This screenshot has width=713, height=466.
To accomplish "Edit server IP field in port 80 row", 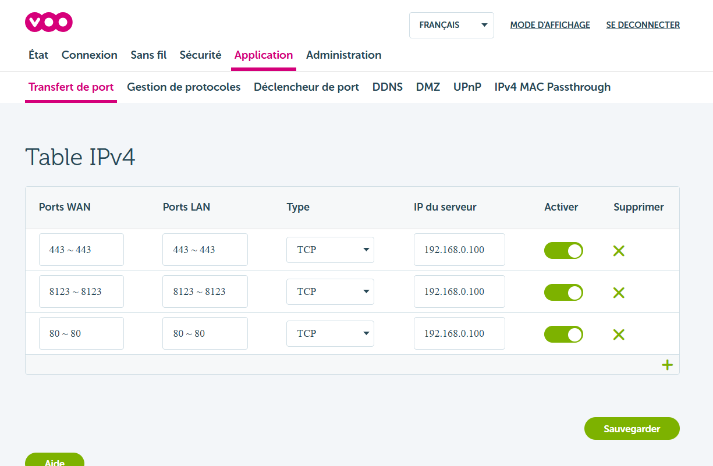I will (459, 333).
